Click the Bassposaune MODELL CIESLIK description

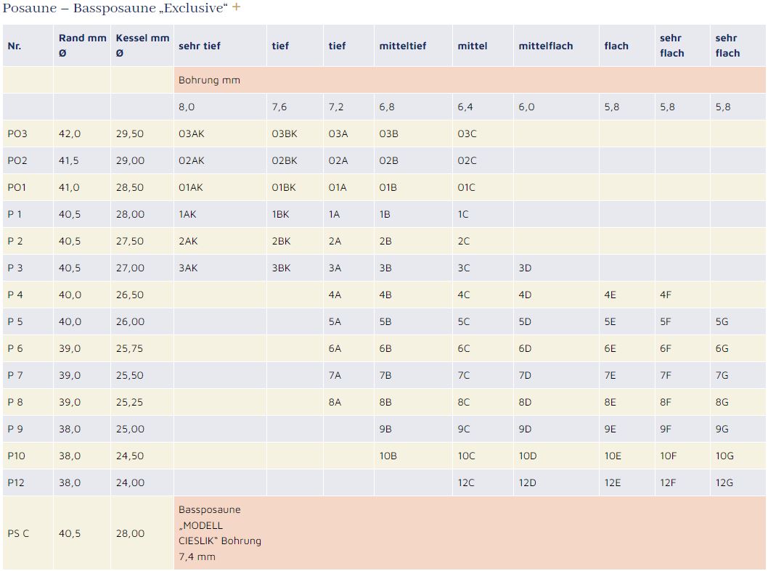[219, 533]
